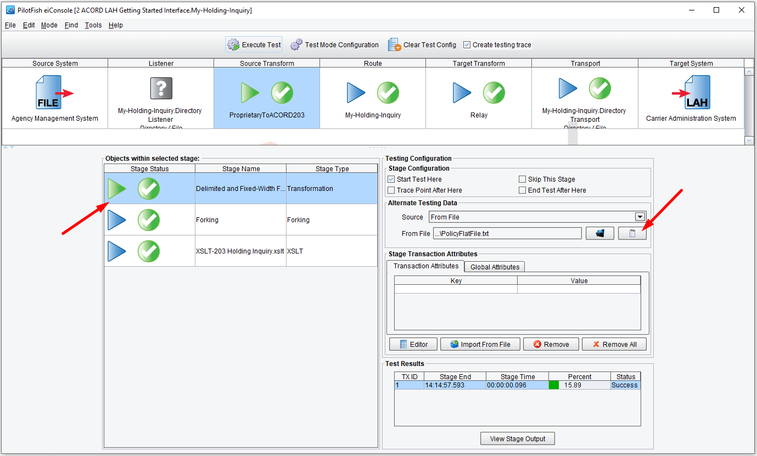
Task: Click Source Transform green play arrow
Action: point(250,93)
